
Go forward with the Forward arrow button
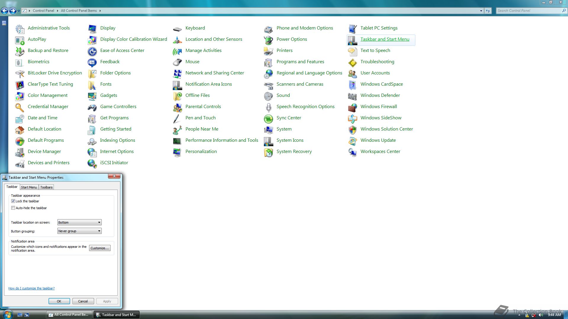coord(13,11)
